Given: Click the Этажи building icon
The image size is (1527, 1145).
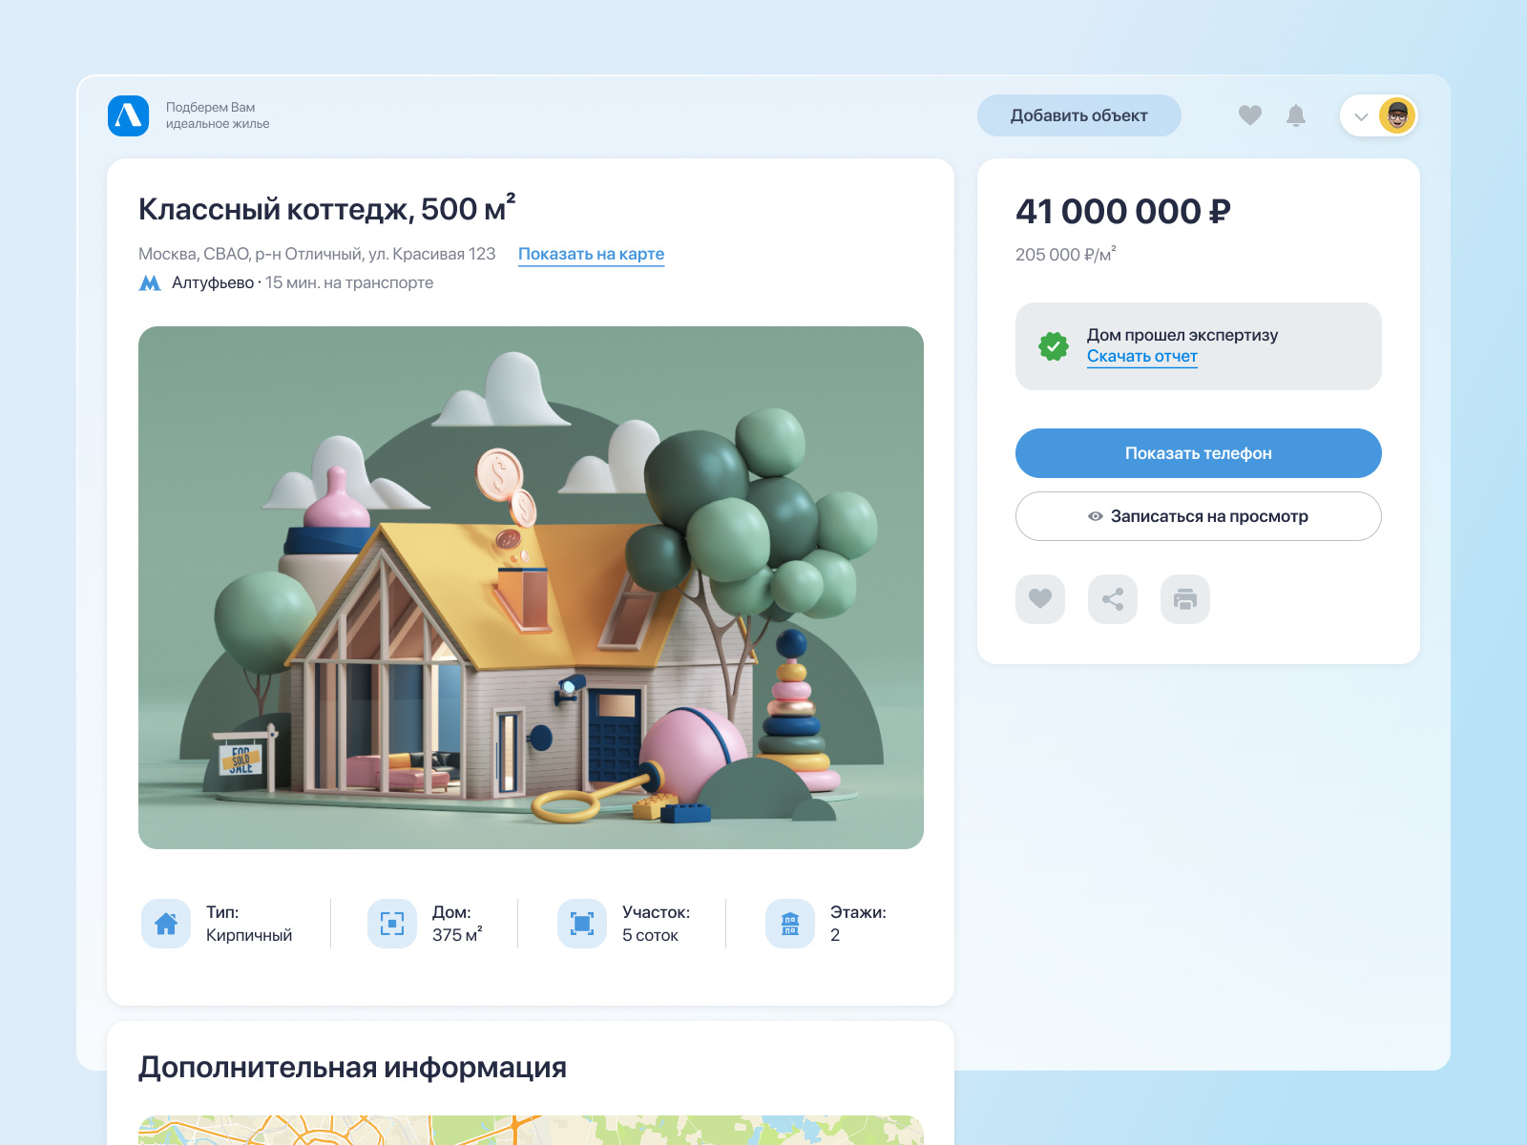Looking at the screenshot, I should point(790,924).
